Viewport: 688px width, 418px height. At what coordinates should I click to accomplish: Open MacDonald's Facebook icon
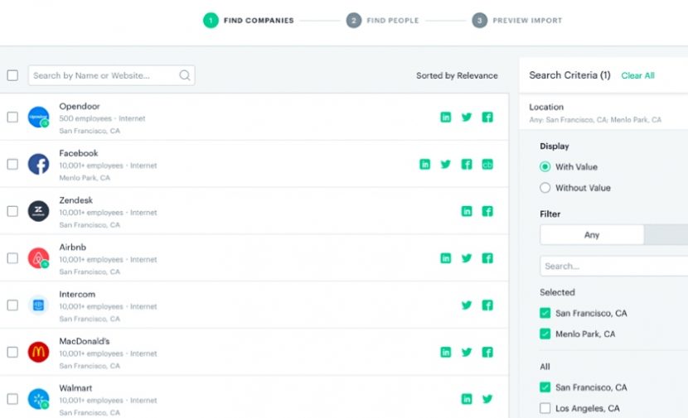tap(487, 353)
